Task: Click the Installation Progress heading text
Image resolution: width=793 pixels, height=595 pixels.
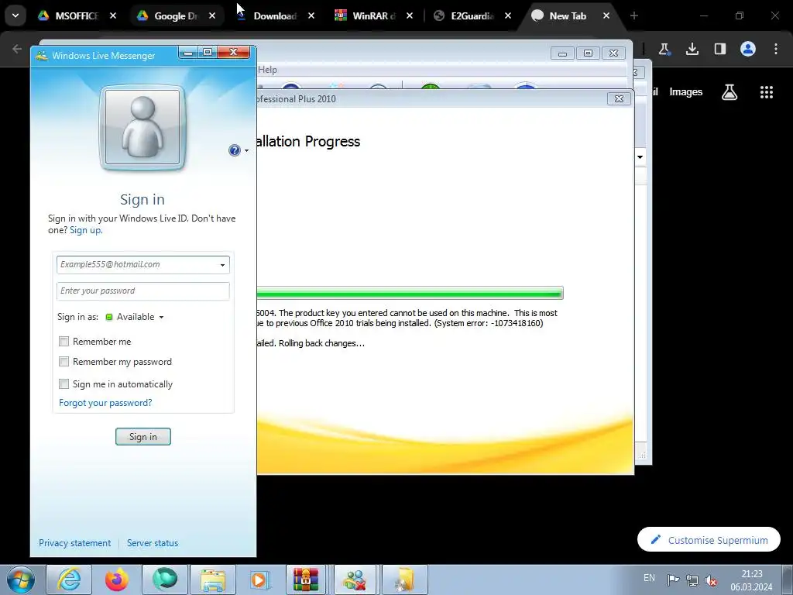Action: [308, 141]
